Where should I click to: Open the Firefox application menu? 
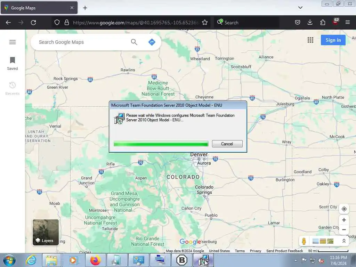click(x=348, y=22)
